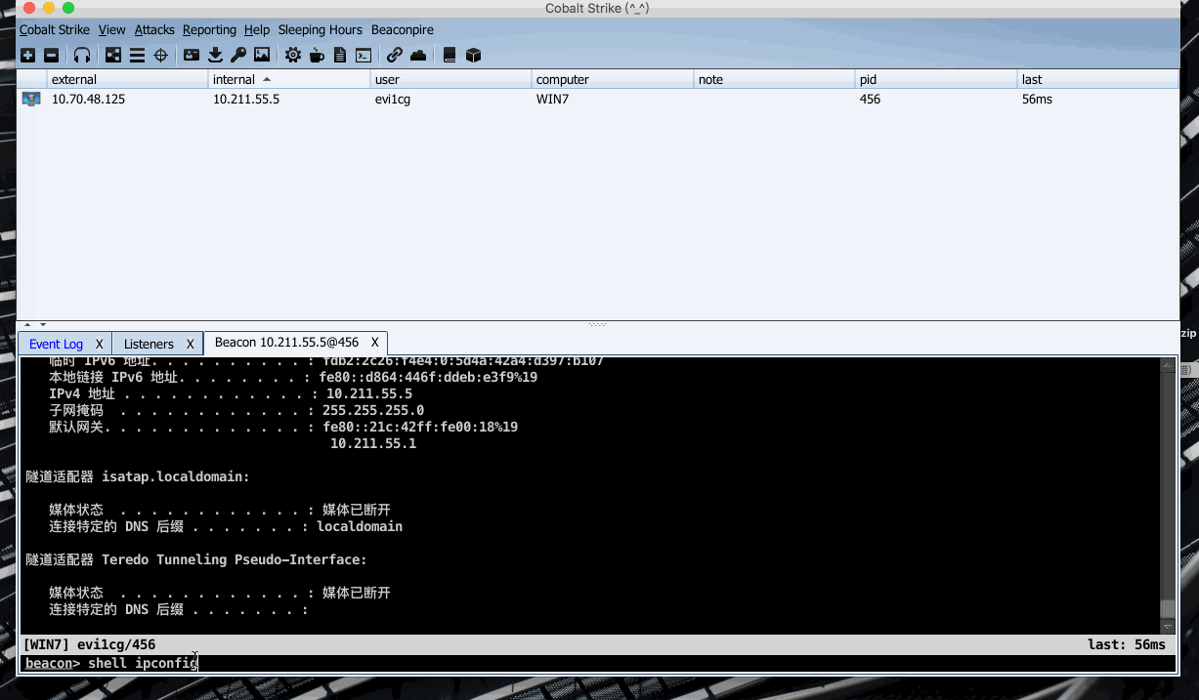Open the Cobalt Strike menu
The height and width of the screenshot is (700, 1199).
coord(55,30)
